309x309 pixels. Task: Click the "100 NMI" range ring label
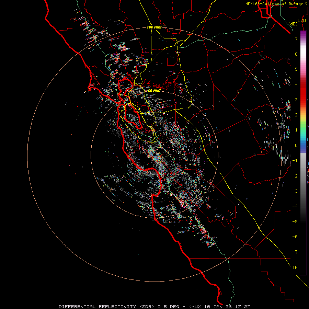click(x=154, y=27)
